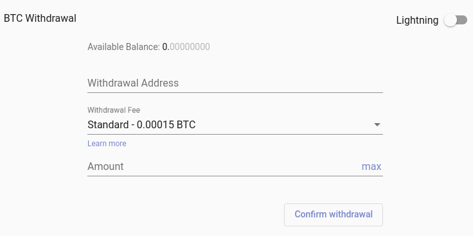This screenshot has width=473, height=236.
Task: Click the BTC Withdrawal heading
Action: [x=40, y=19]
